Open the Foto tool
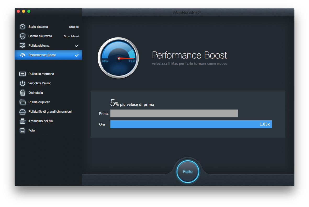 coord(48,130)
